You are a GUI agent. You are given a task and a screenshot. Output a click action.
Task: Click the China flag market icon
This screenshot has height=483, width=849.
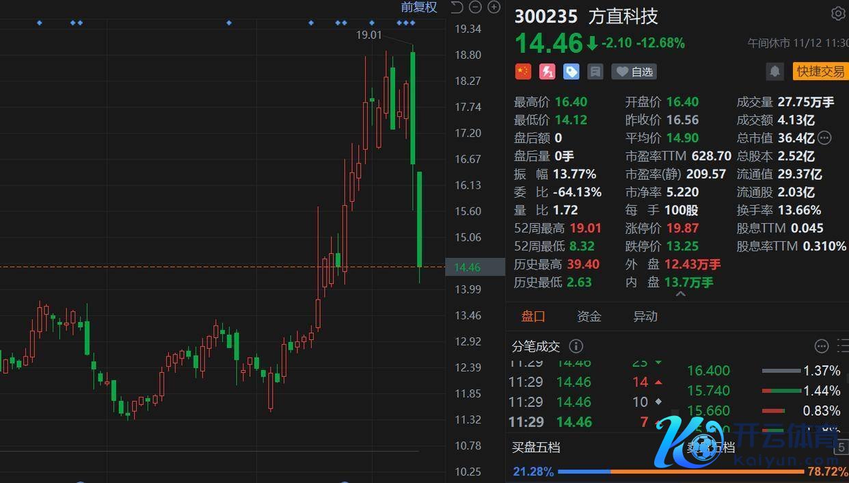point(523,71)
